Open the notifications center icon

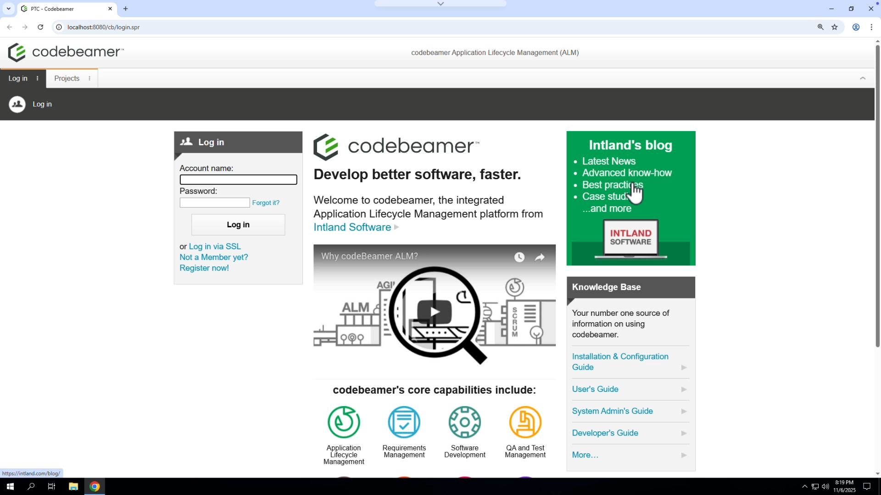pos(867,486)
